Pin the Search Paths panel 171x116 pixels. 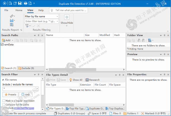click(x=38, y=35)
